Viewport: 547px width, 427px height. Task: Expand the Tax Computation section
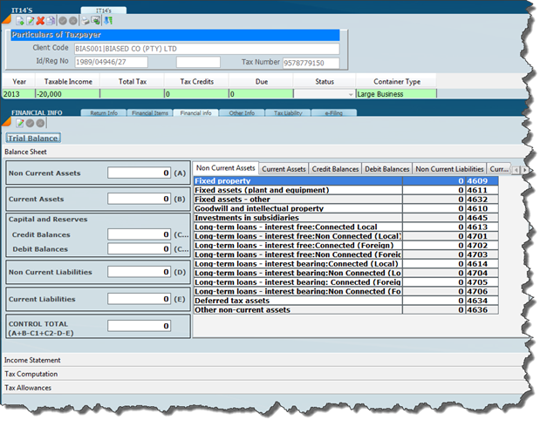(32, 374)
